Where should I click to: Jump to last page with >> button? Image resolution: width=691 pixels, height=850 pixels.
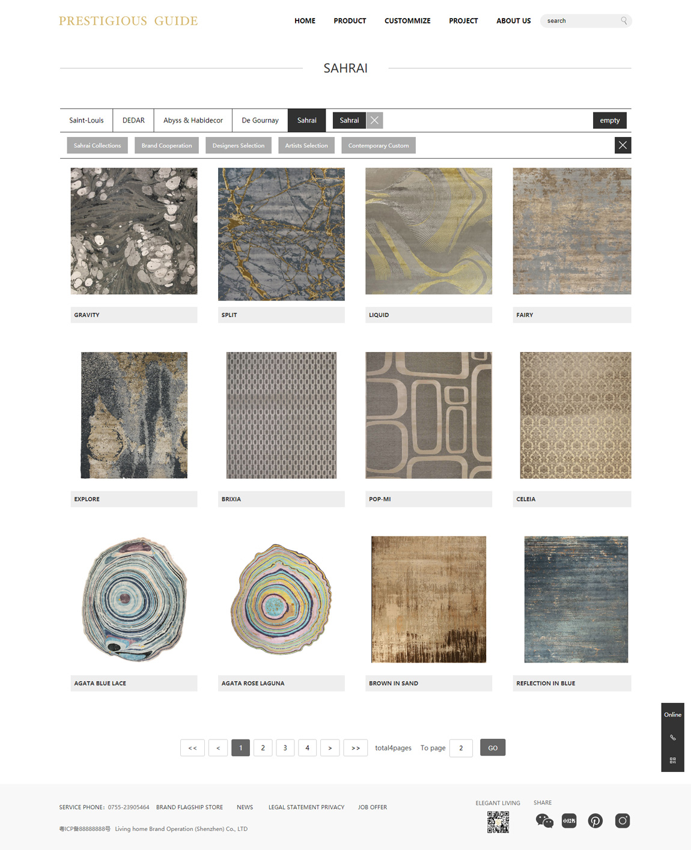tap(356, 748)
